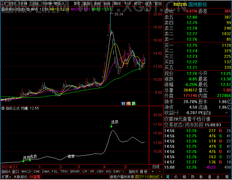The height and width of the screenshot is (180, 232).
Task: Click 窗口 window count button
Action: pyautogui.click(x=16, y=172)
